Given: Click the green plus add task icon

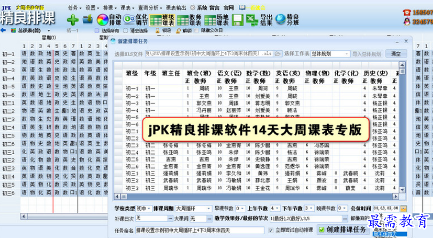Looking at the screenshot, I should click(72, 20).
